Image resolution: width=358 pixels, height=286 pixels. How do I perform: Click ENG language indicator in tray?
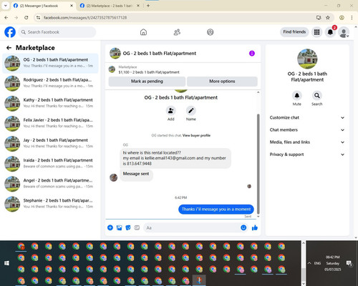click(317, 263)
